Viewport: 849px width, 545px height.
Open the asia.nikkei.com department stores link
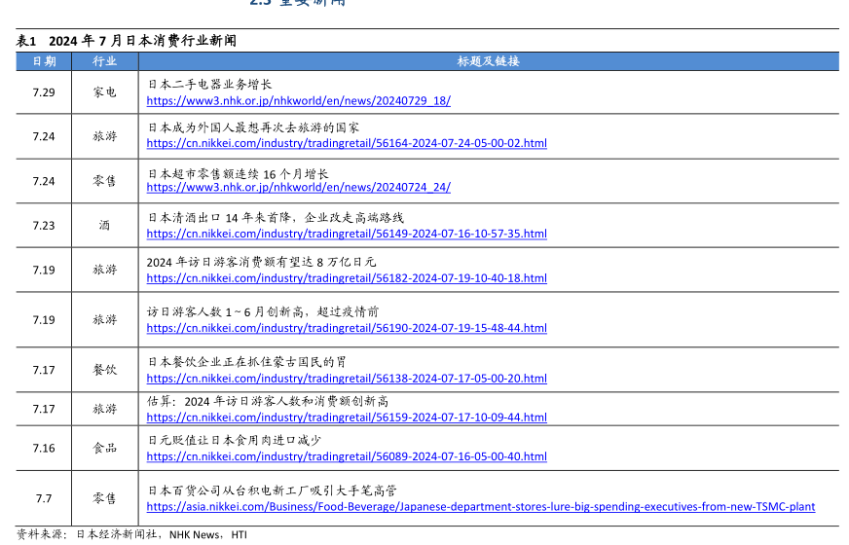480,507
